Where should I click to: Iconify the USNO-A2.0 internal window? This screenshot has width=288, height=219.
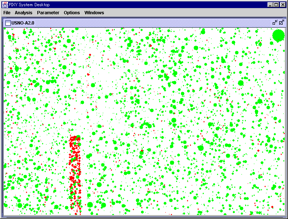[275, 23]
